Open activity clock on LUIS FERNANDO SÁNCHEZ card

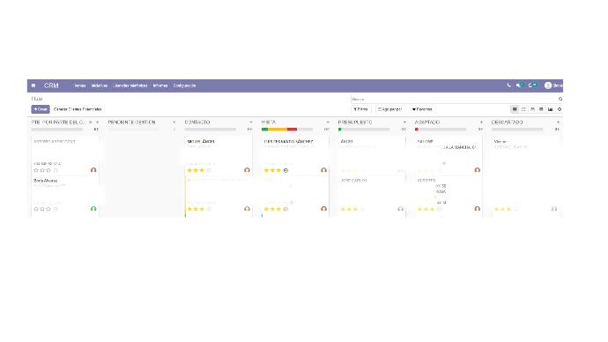285,170
